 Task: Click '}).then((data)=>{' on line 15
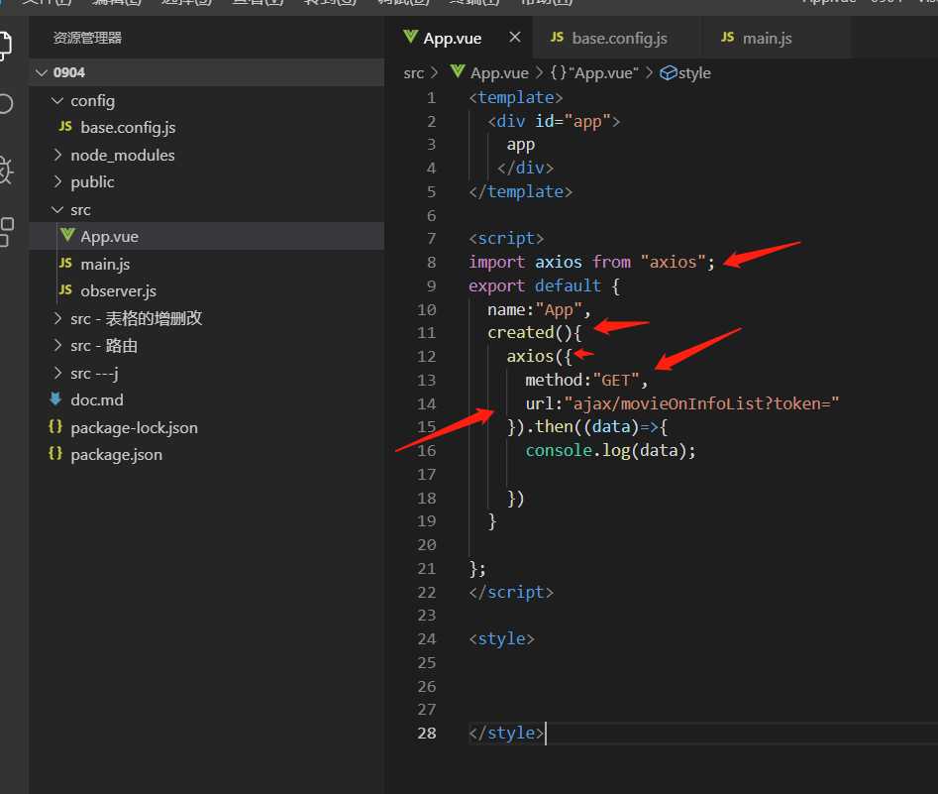586,427
